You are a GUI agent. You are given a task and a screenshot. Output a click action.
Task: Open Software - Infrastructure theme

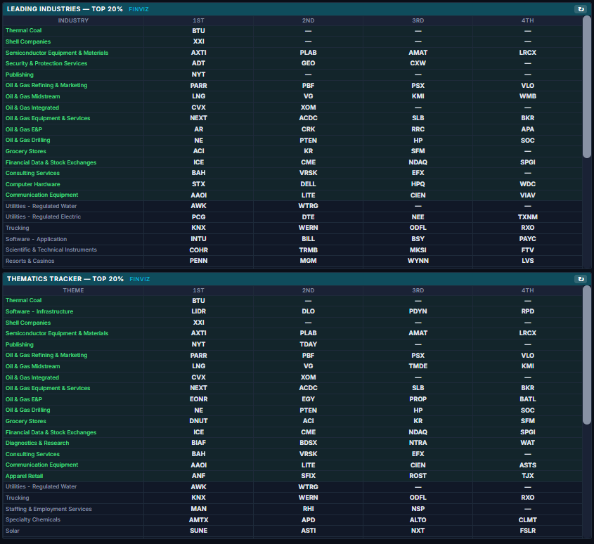pos(39,311)
